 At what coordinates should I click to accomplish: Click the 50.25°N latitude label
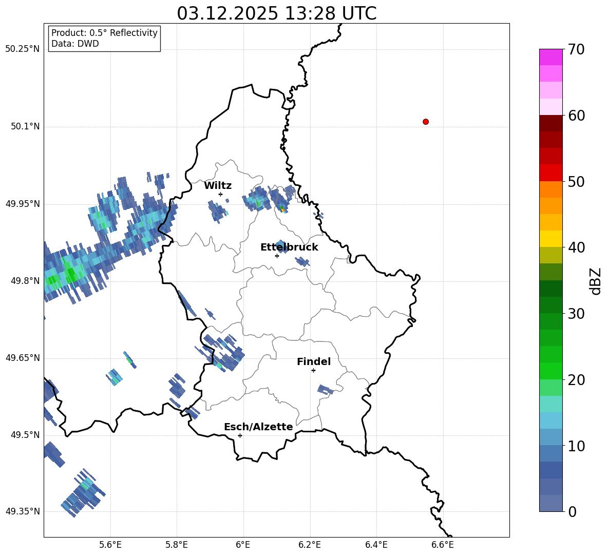pyautogui.click(x=23, y=49)
